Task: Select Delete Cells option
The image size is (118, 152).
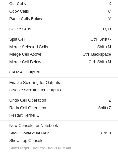Action: coord(59,29)
